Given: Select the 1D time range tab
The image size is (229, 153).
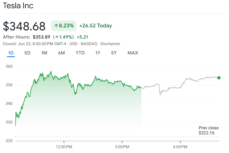Looking at the screenshot, I should point(11,53).
